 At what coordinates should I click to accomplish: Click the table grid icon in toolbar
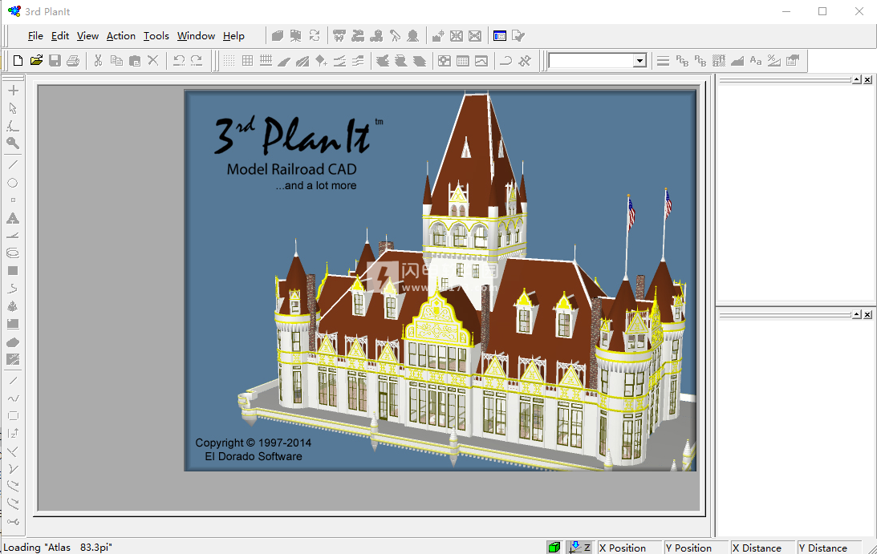click(462, 60)
